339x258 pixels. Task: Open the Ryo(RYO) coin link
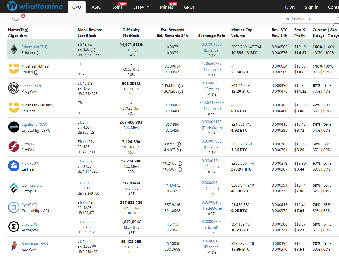[x=29, y=205]
